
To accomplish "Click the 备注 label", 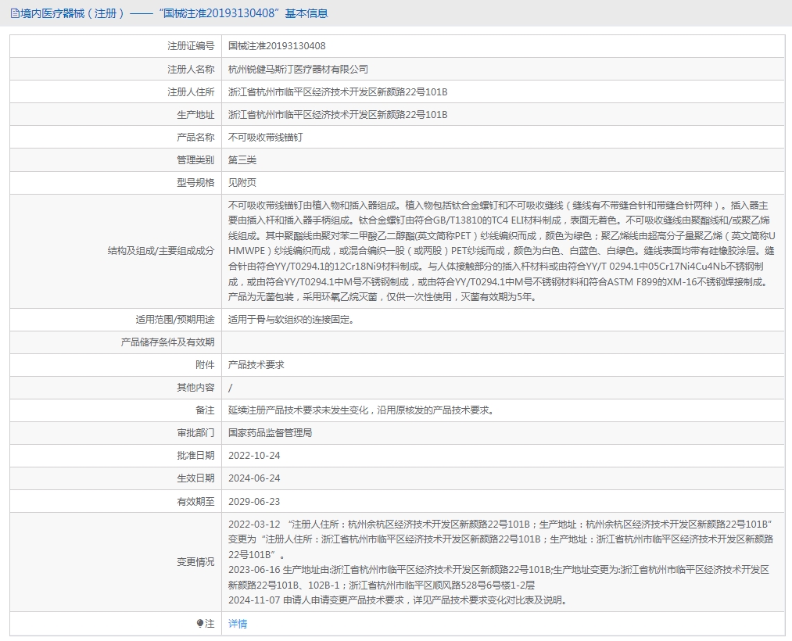I will tap(205, 410).
